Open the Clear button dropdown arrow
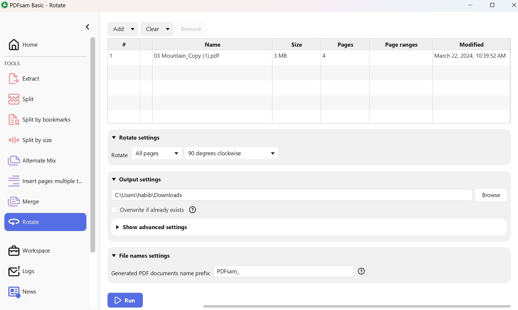518x310 pixels. (168, 29)
